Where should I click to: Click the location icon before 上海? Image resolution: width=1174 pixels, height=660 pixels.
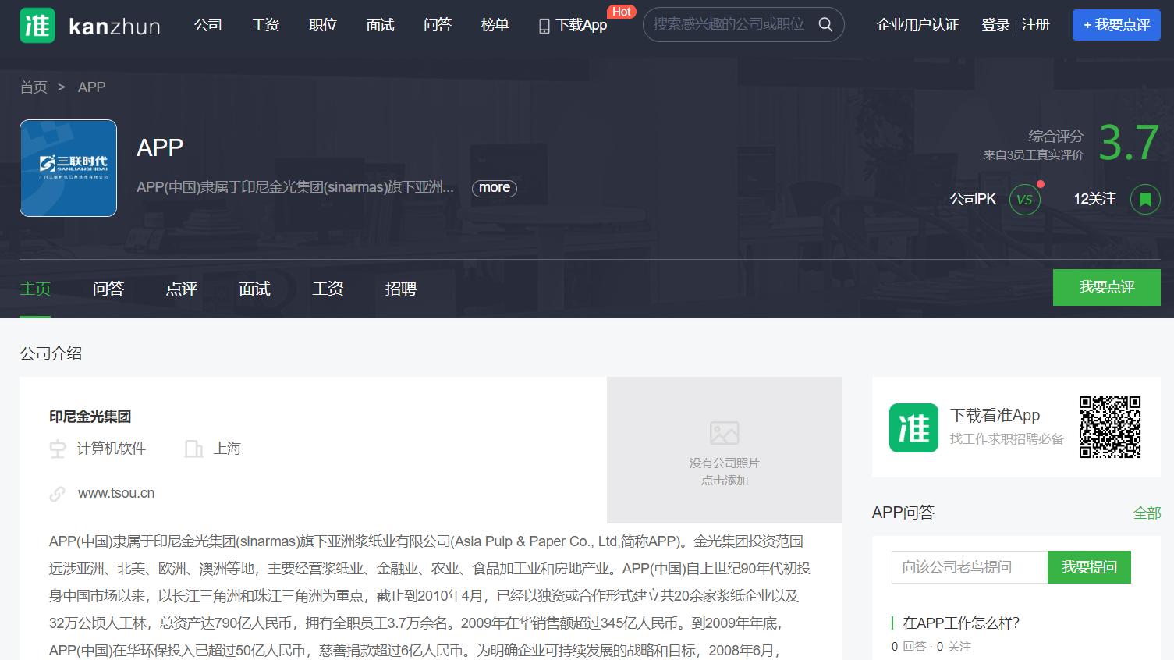pyautogui.click(x=193, y=448)
